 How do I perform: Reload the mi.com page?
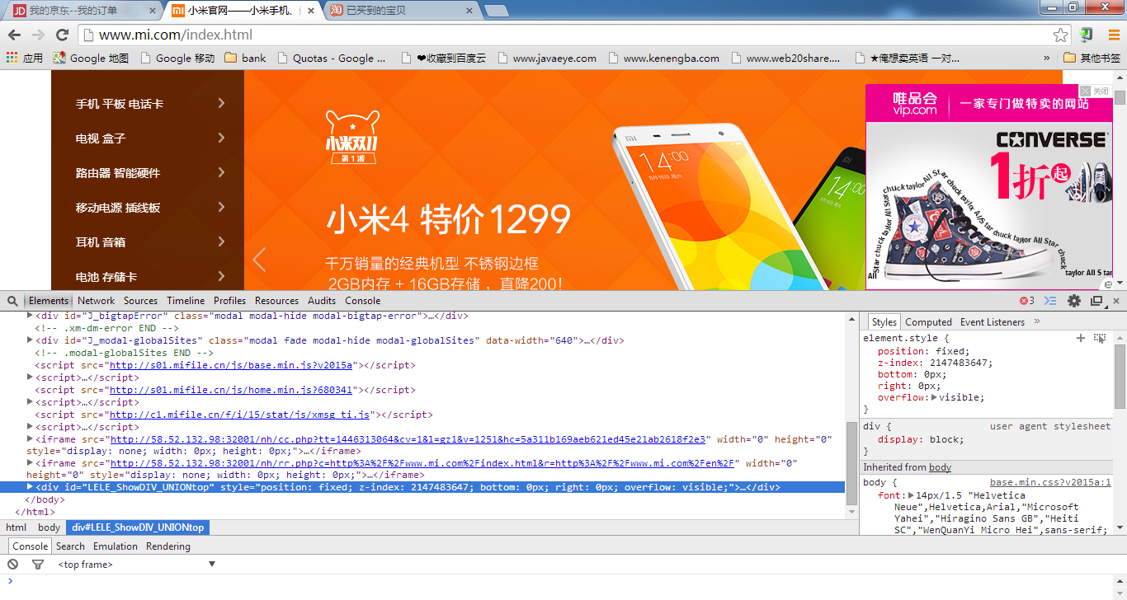(62, 35)
